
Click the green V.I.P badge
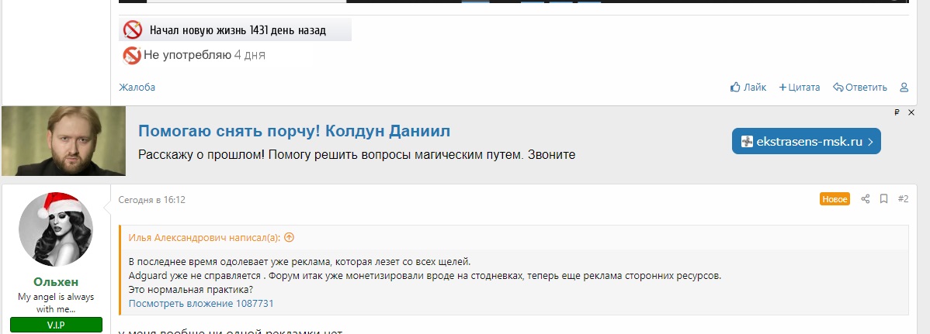click(56, 325)
